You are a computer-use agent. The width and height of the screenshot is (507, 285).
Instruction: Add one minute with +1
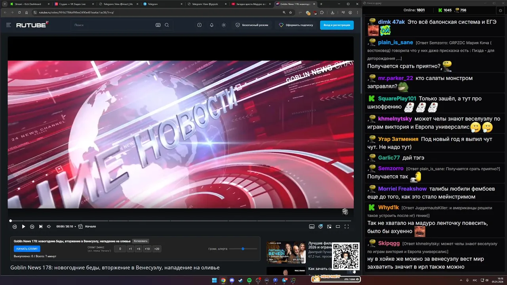[130, 249]
